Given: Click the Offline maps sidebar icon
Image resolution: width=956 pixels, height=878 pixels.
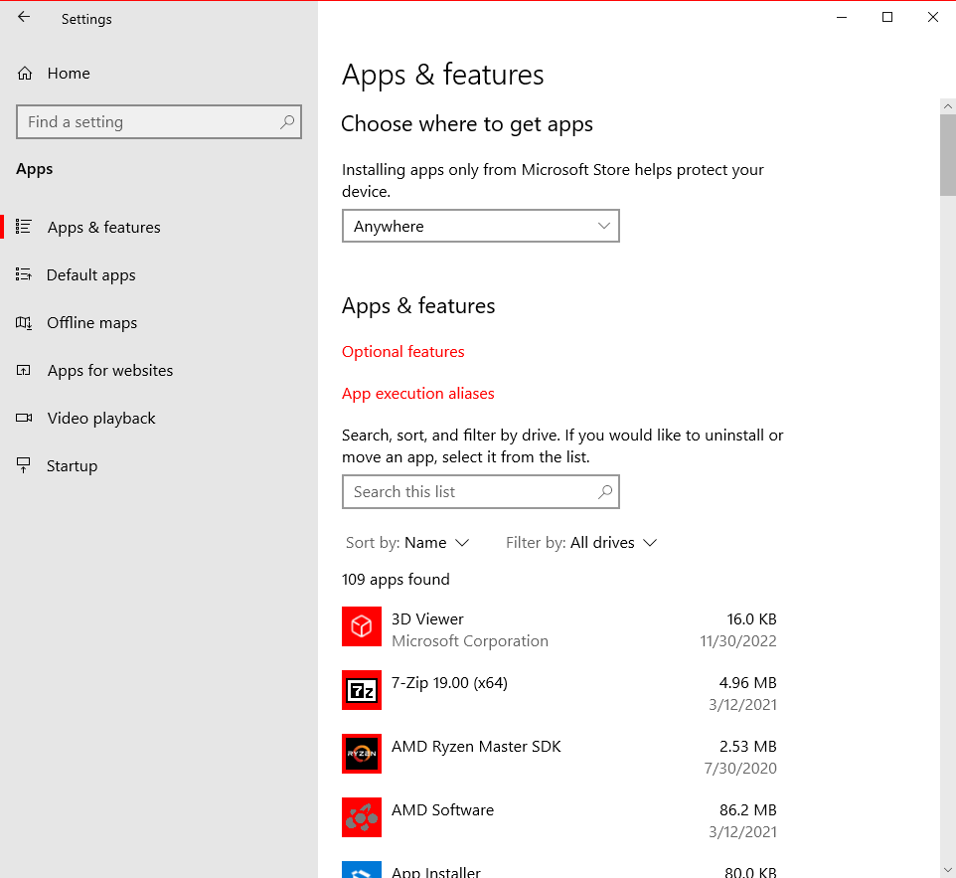Looking at the screenshot, I should click(23, 322).
